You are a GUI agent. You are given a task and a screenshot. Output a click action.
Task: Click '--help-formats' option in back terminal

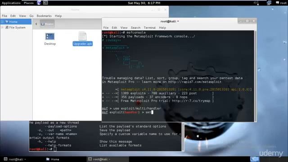click(58, 145)
